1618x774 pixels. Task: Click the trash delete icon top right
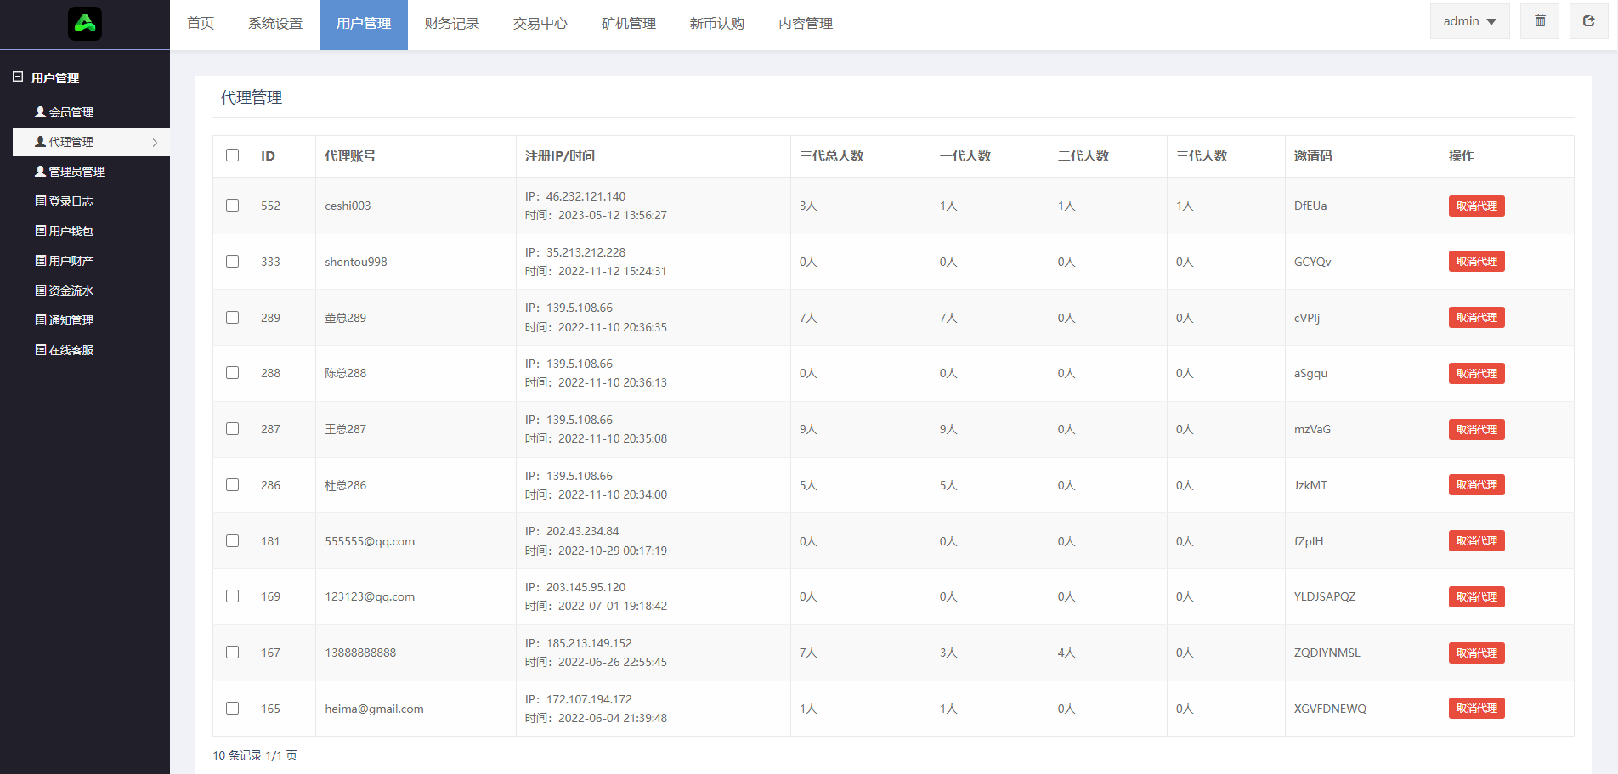point(1539,20)
